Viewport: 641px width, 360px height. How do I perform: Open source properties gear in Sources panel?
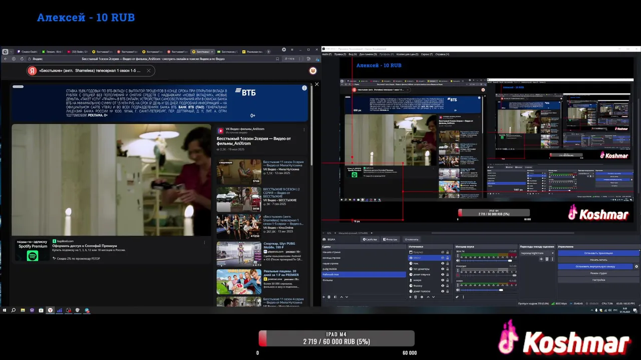click(422, 297)
